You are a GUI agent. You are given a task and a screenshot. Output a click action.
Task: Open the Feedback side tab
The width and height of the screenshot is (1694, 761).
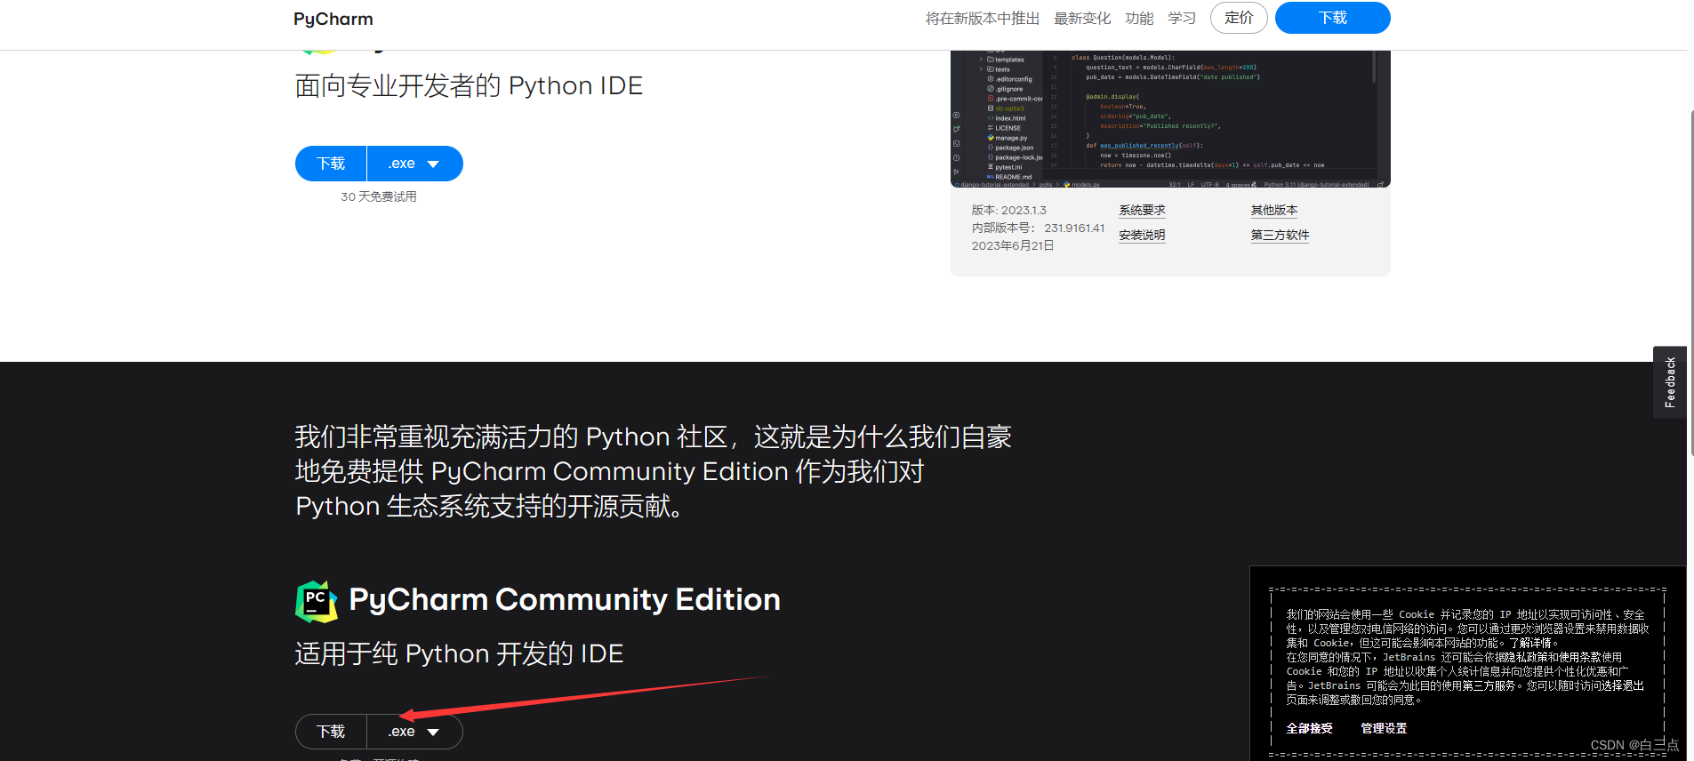[x=1670, y=382]
